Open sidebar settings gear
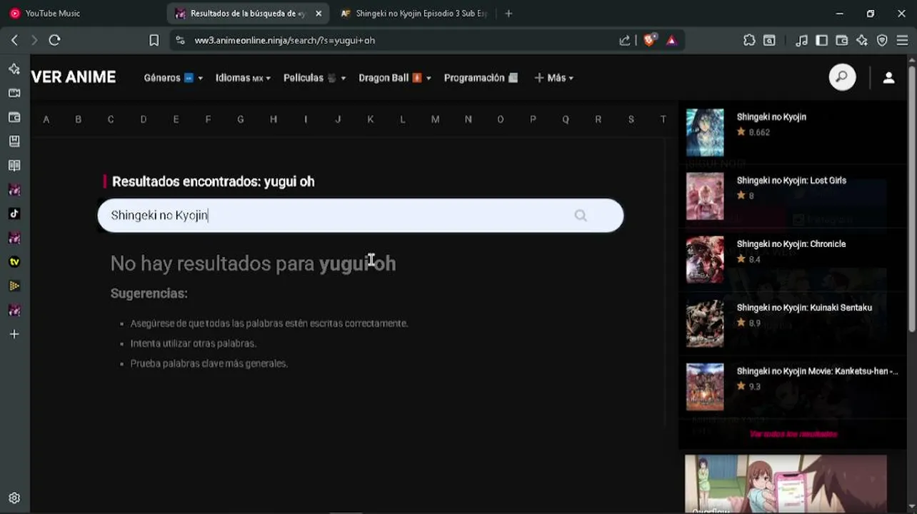 click(14, 498)
